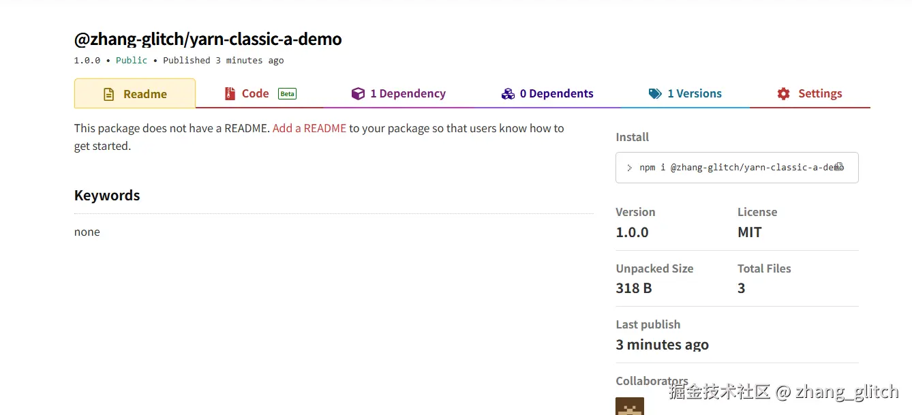
Task: Click the terminal prompt chevron in Install box
Action: tap(629, 168)
